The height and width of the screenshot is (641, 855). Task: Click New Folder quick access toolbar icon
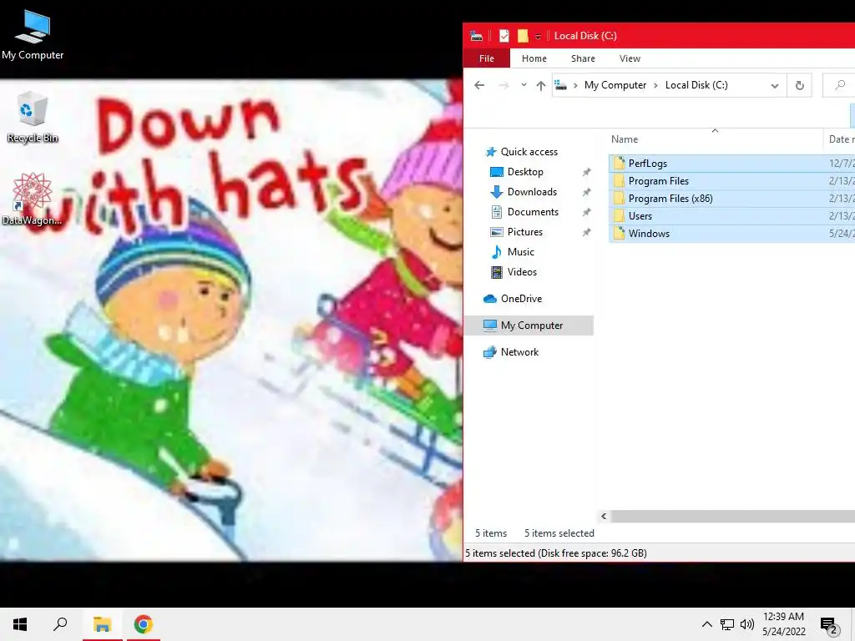tap(523, 36)
